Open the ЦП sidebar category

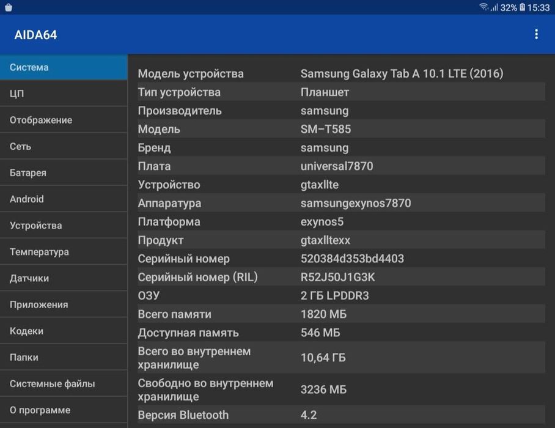(x=64, y=94)
